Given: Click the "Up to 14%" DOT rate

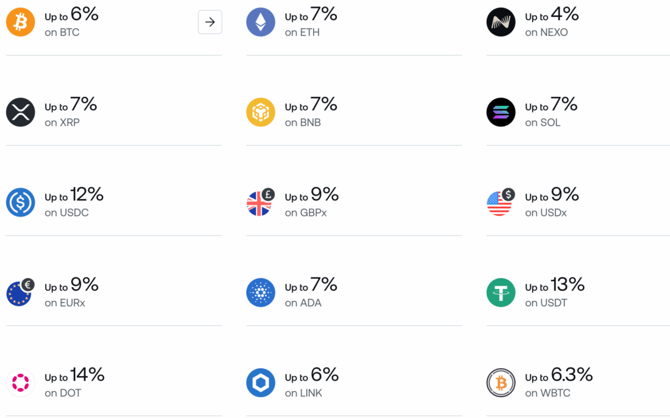Looking at the screenshot, I should [75, 376].
